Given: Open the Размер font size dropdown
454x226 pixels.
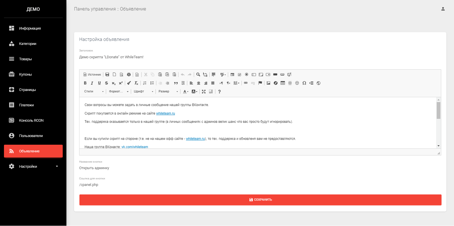Looking at the screenshot, I should [168, 92].
